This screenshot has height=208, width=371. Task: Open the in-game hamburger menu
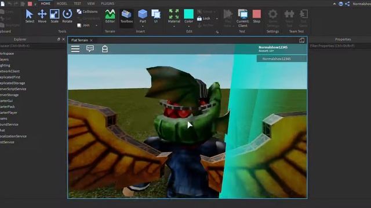(x=75, y=49)
